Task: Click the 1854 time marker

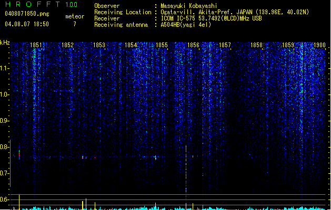Action: (131, 45)
